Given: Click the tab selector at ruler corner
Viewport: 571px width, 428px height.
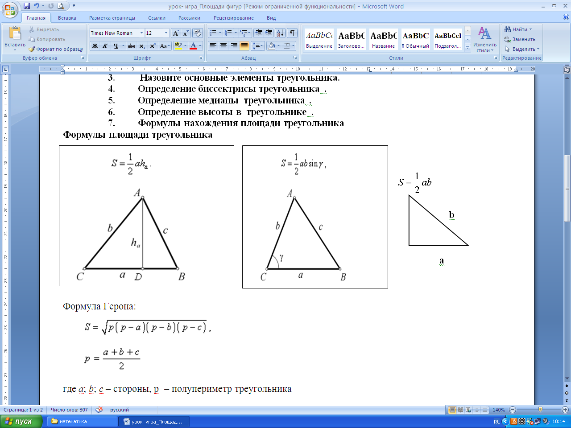Looking at the screenshot, I should (5, 69).
